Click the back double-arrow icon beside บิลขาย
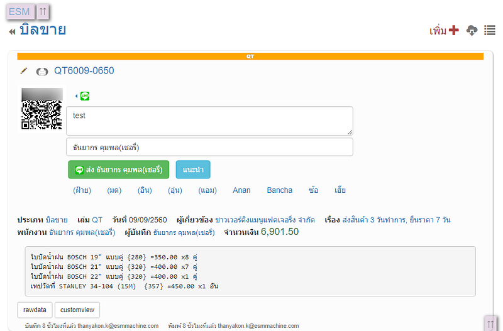Screen dimensions: 503x331 (12, 32)
